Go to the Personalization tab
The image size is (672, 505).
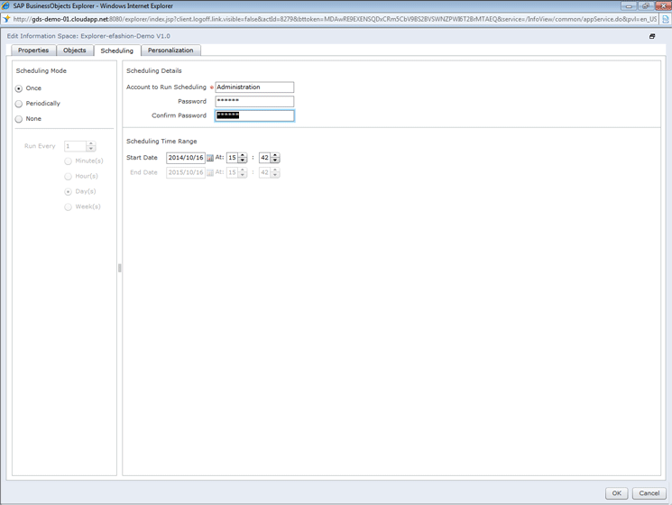click(x=170, y=50)
